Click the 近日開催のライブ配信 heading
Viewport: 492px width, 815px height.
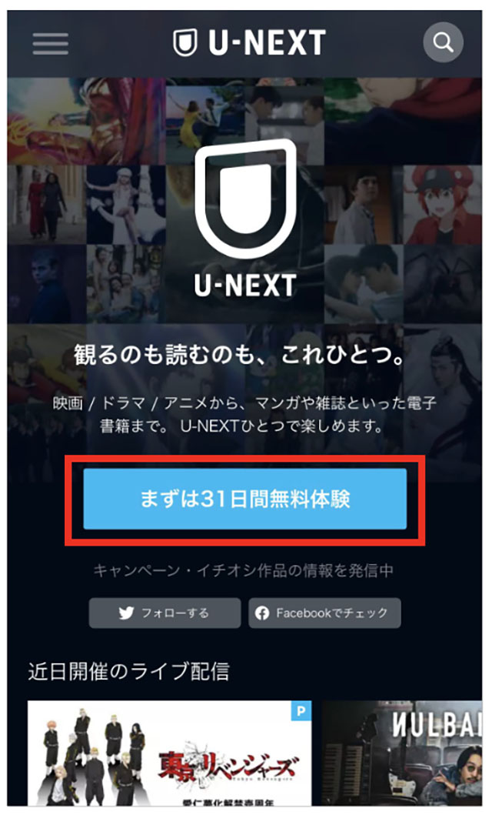(128, 671)
